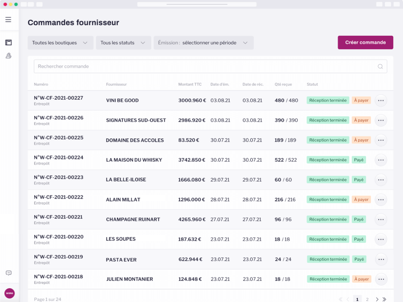Click the Wino logo in the sidebar corner
The width and height of the screenshot is (403, 302).
coord(9,293)
